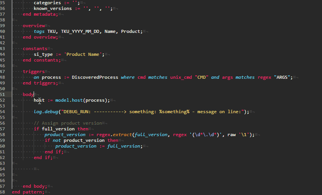This screenshot has height=195, width=322.
Task: Click 'end if;' on line 61
Action: (x=54, y=152)
